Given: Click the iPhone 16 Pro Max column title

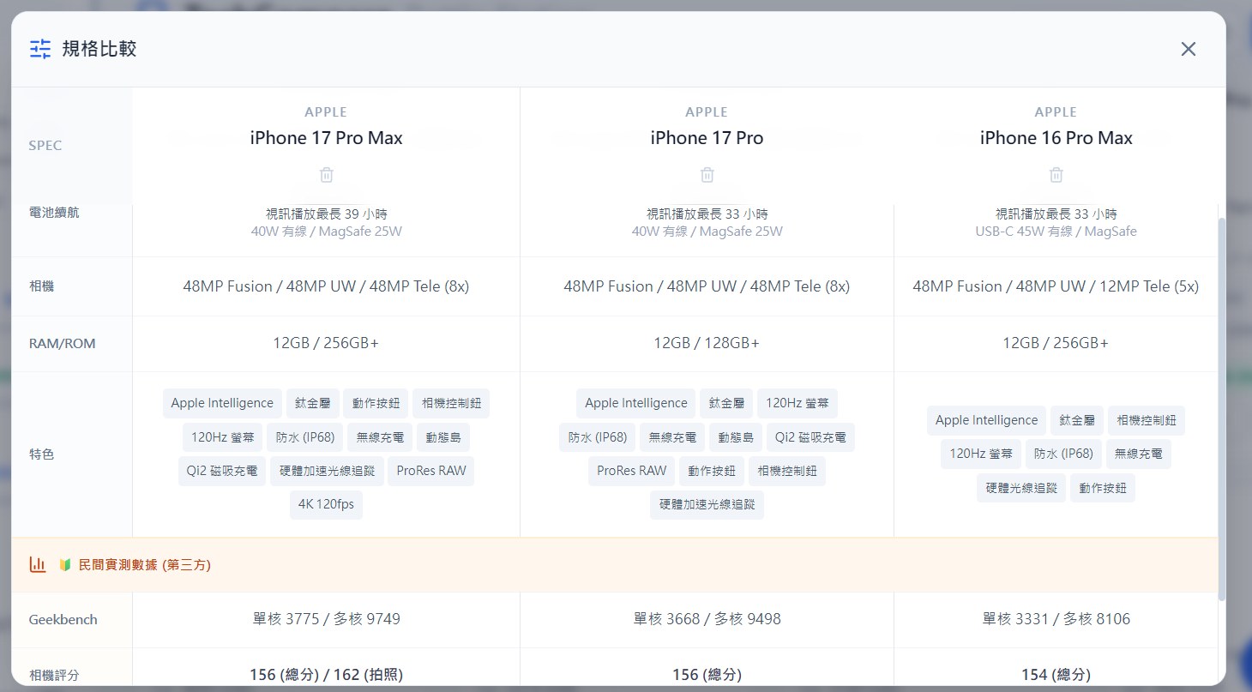Looking at the screenshot, I should pyautogui.click(x=1056, y=138).
